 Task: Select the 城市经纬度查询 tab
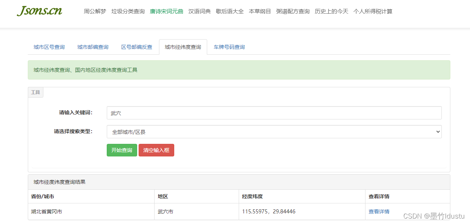click(183, 47)
